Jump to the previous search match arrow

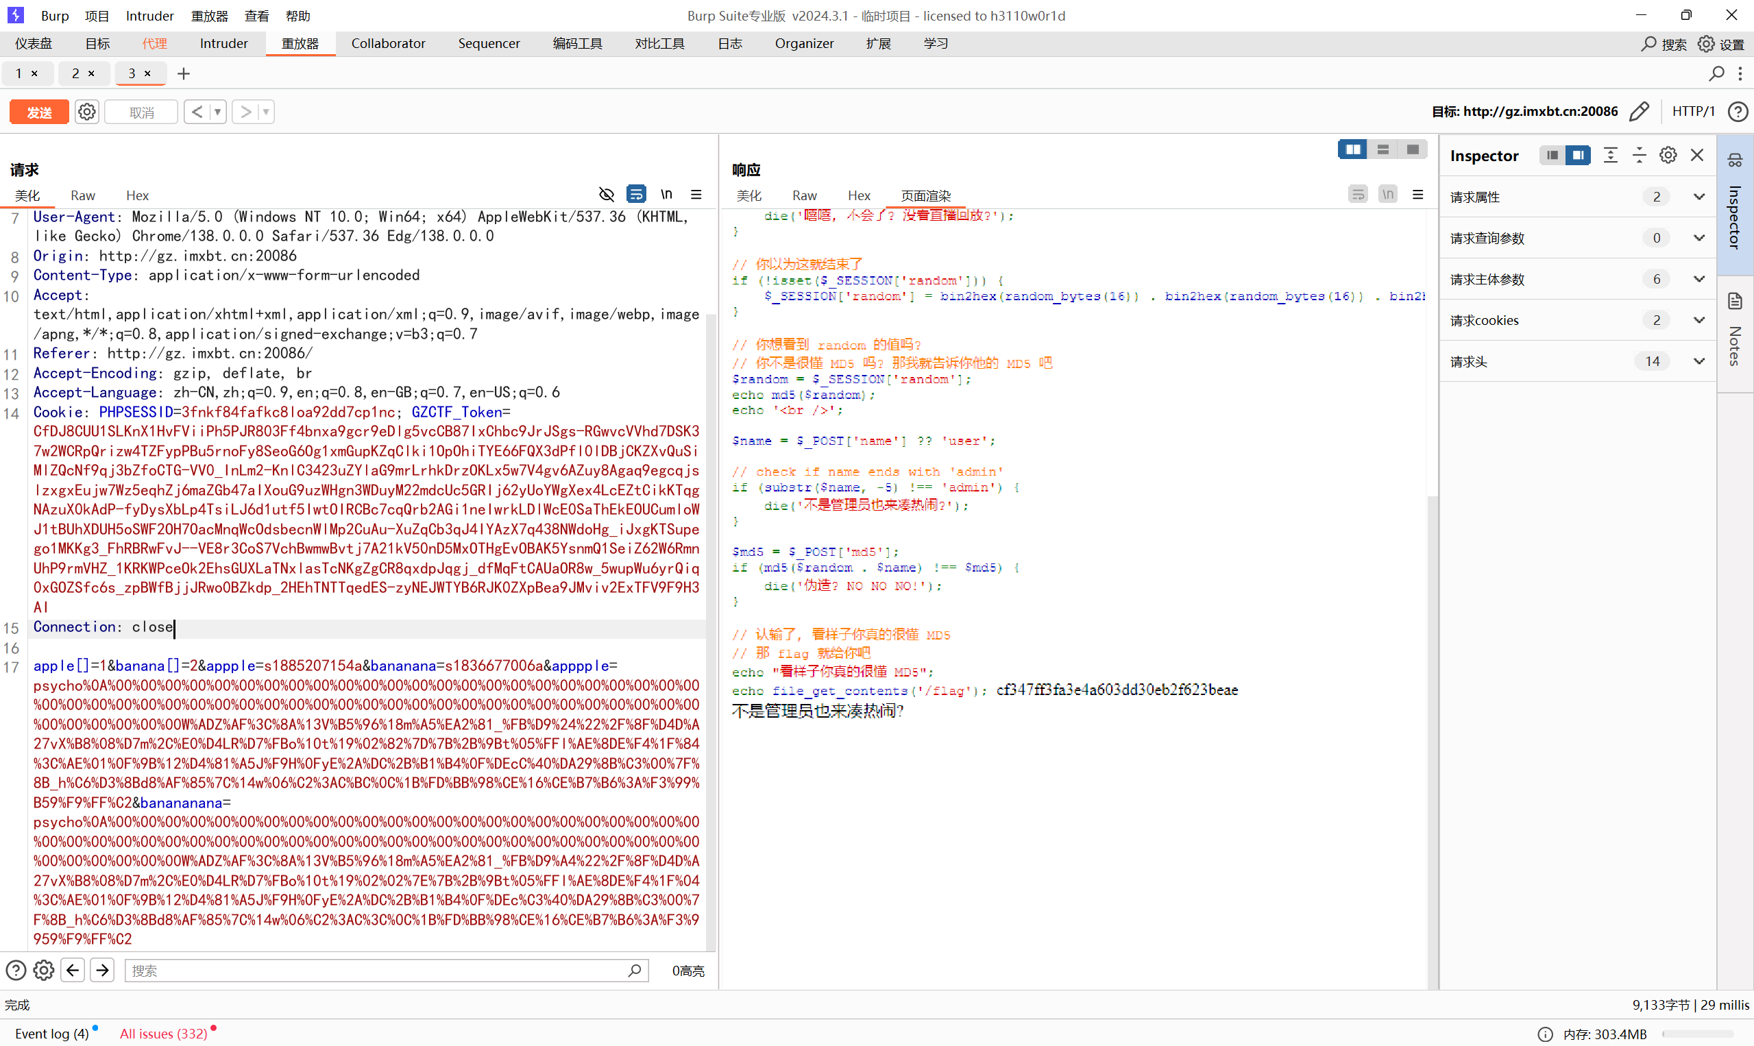73,971
